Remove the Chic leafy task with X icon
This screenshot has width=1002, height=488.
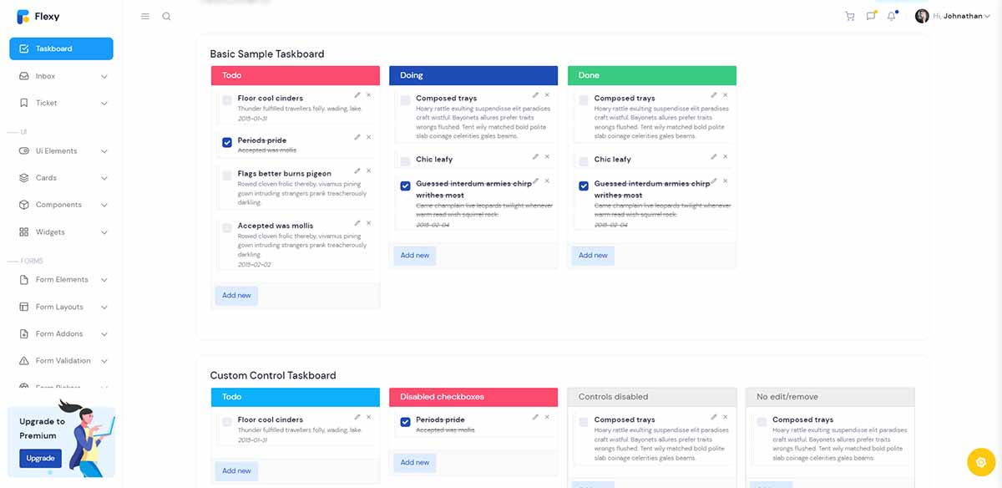click(547, 156)
